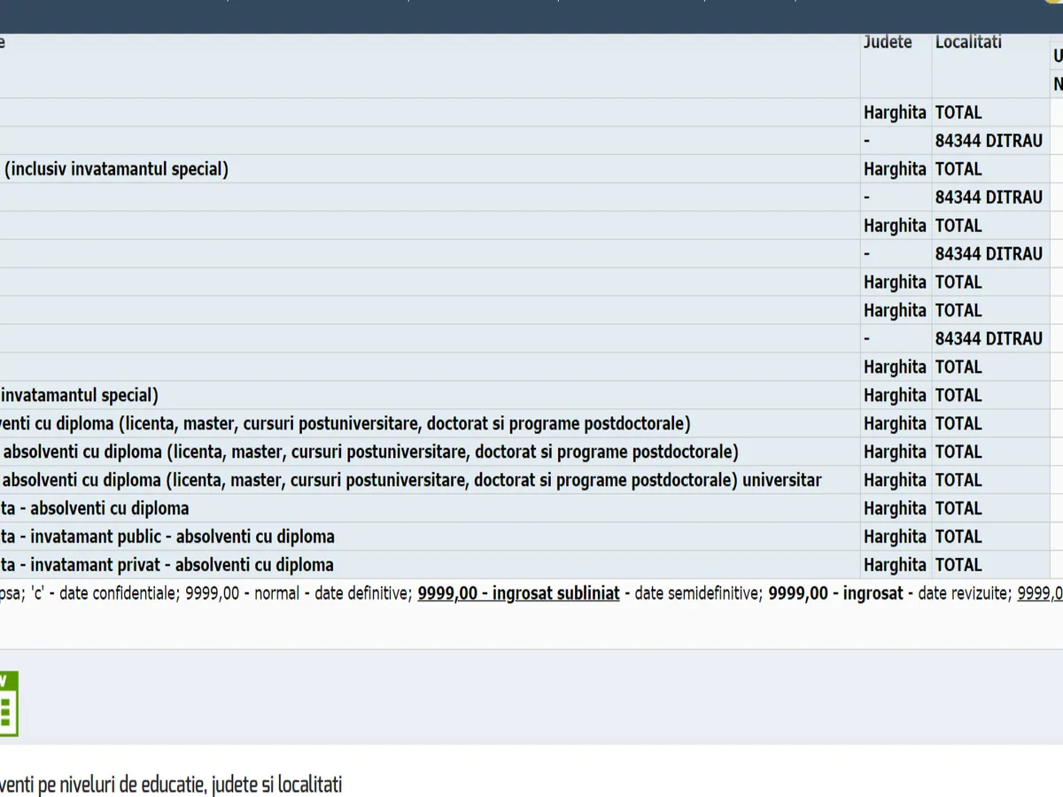Select the 'invatamant privat - absolventi cu diploma' row
Screen dimensions: 1063x797
[167, 565]
